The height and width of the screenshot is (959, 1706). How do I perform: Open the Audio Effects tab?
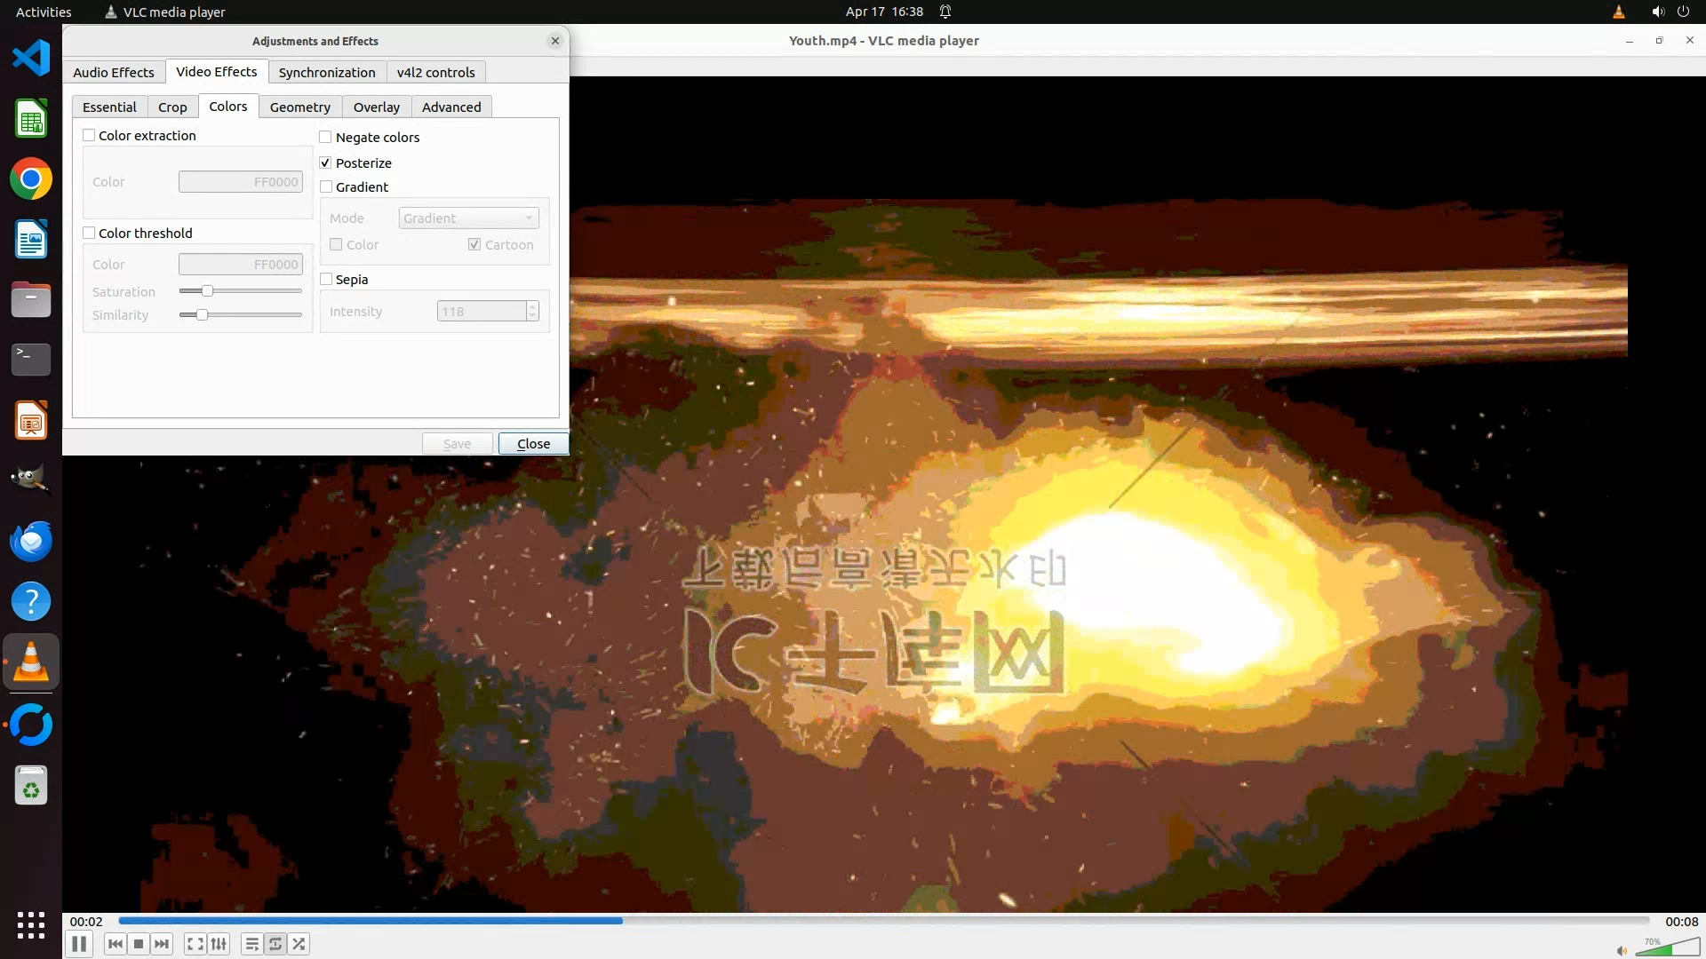click(x=113, y=72)
